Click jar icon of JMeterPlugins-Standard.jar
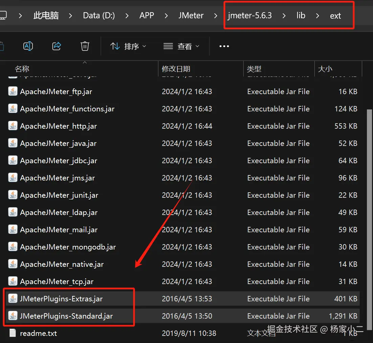The image size is (373, 343). click(x=13, y=316)
